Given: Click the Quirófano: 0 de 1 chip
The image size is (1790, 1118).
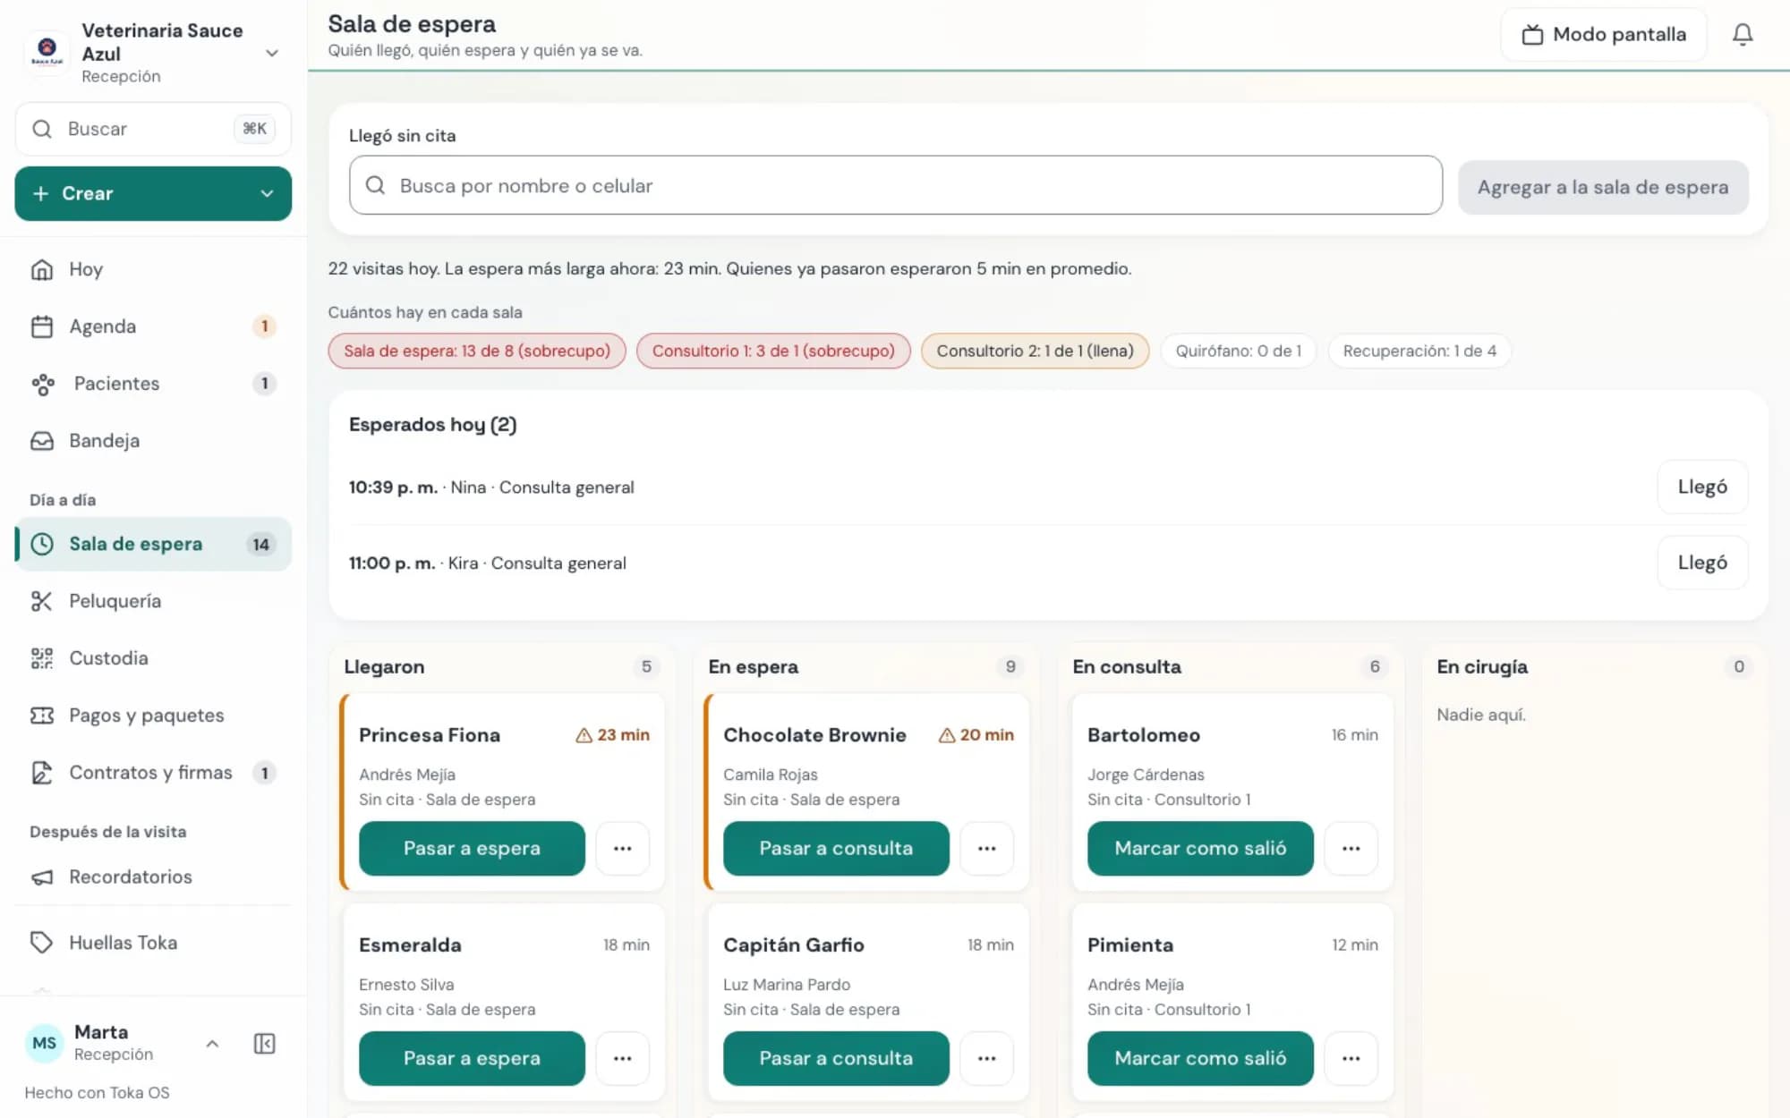Looking at the screenshot, I should [1239, 351].
